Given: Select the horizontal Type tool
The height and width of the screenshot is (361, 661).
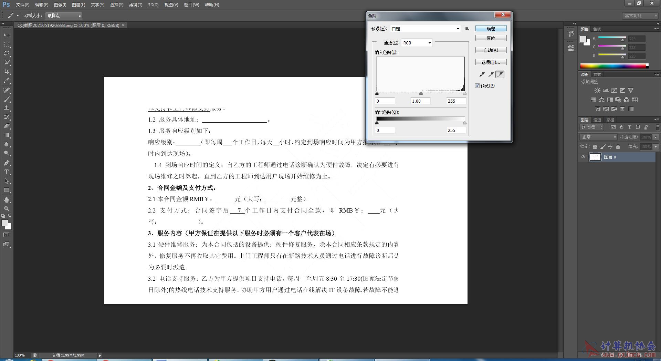Looking at the screenshot, I should (x=7, y=172).
